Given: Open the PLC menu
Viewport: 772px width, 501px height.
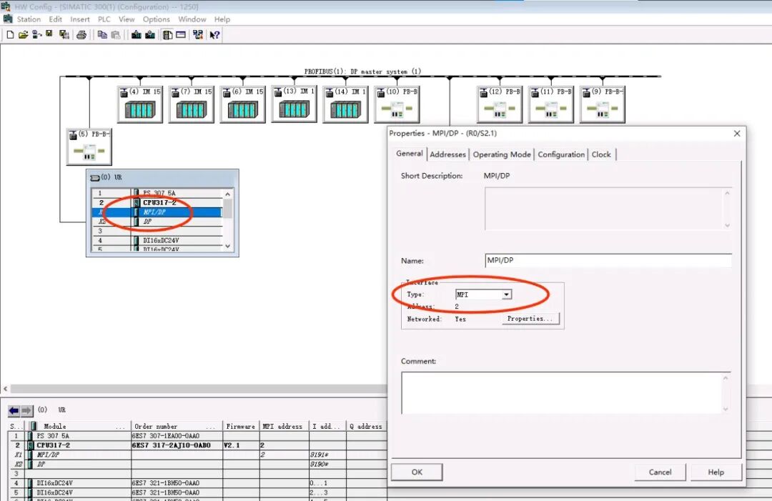Looking at the screenshot, I should tap(104, 19).
